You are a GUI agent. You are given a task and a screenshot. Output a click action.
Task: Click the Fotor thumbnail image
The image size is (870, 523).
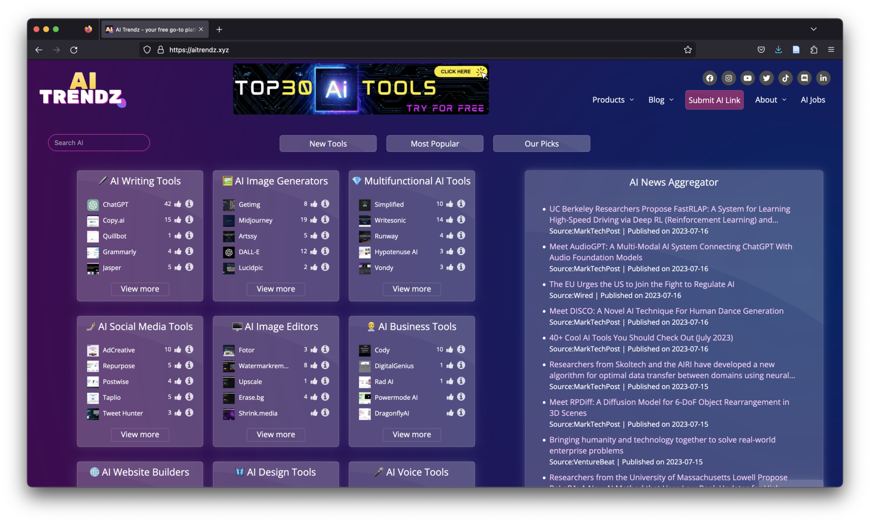[229, 350]
